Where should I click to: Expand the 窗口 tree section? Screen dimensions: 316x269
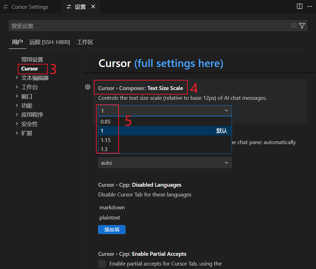(17, 96)
